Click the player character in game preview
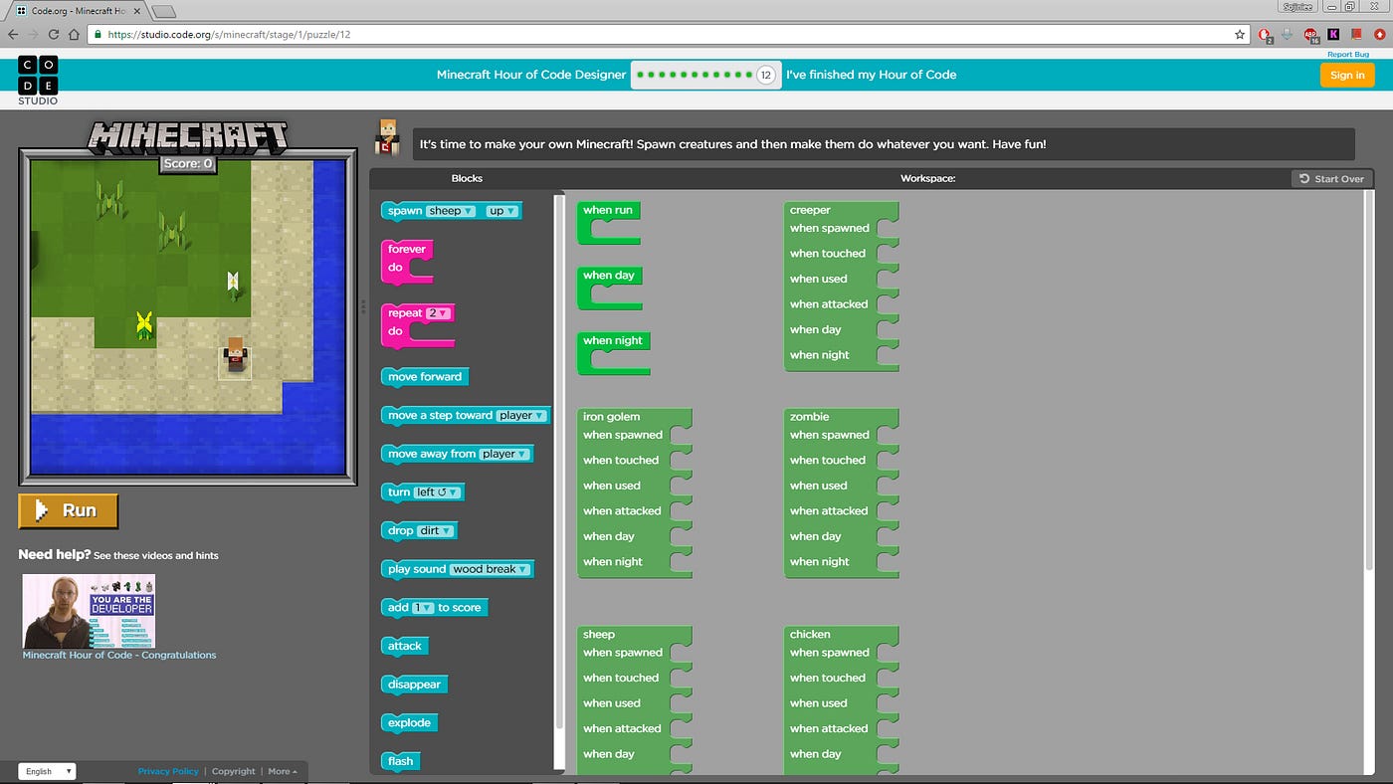 point(235,356)
